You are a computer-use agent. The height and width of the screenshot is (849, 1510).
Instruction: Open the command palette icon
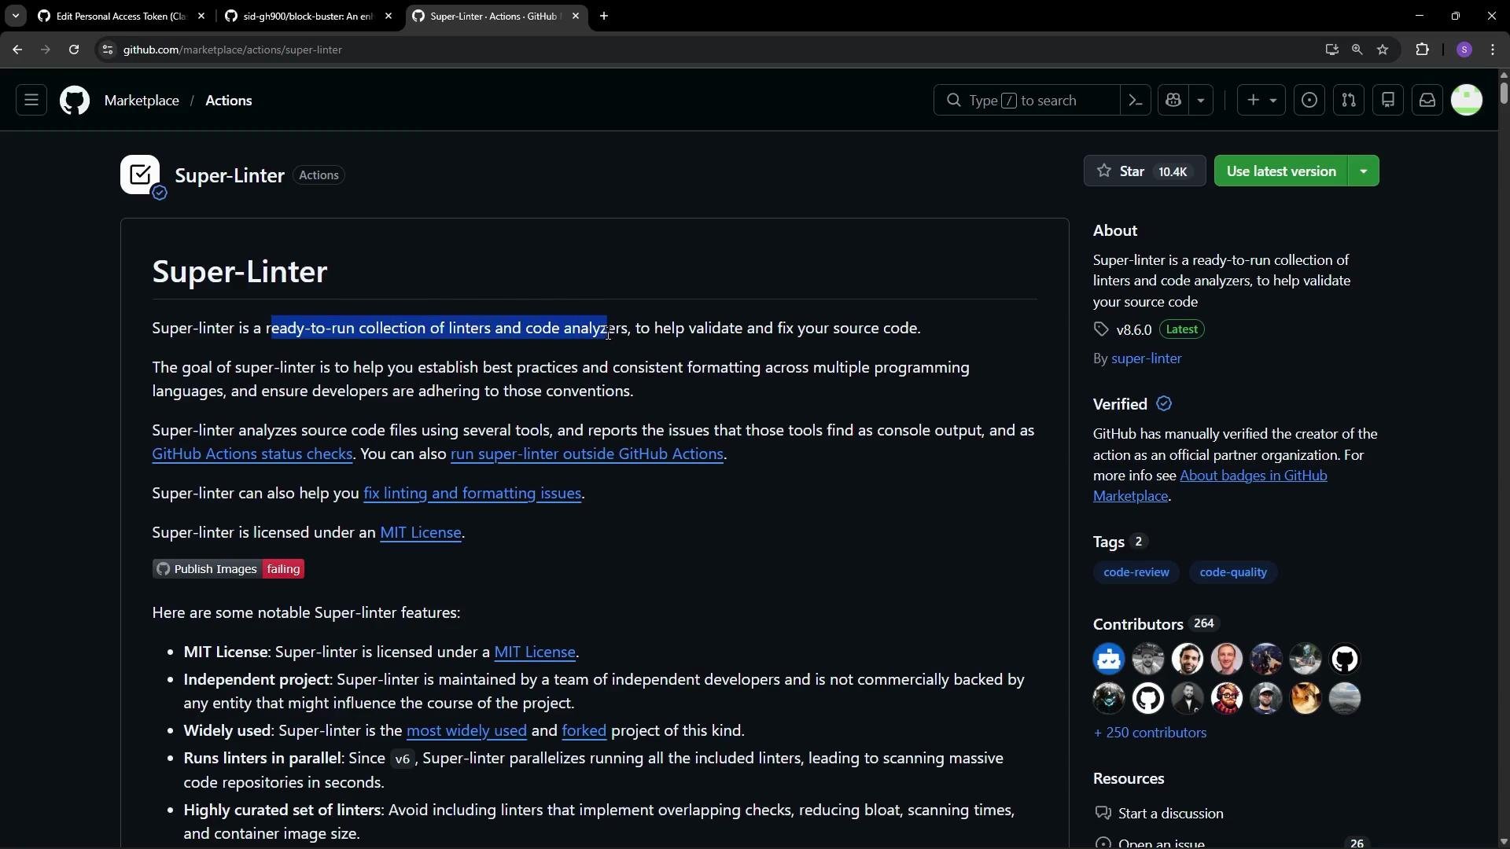(x=1136, y=101)
